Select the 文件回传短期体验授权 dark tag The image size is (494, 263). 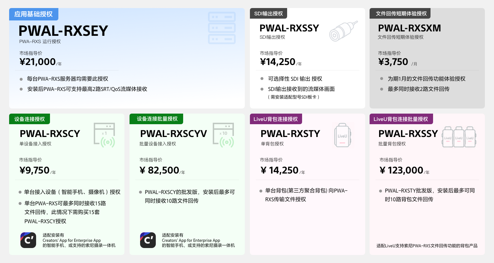[401, 14]
